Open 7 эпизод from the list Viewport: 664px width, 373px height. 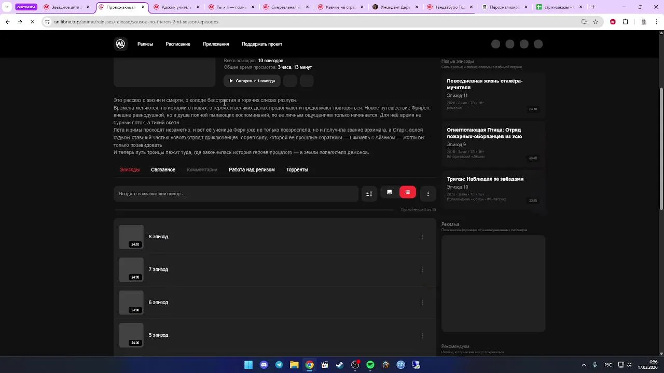[x=275, y=269]
